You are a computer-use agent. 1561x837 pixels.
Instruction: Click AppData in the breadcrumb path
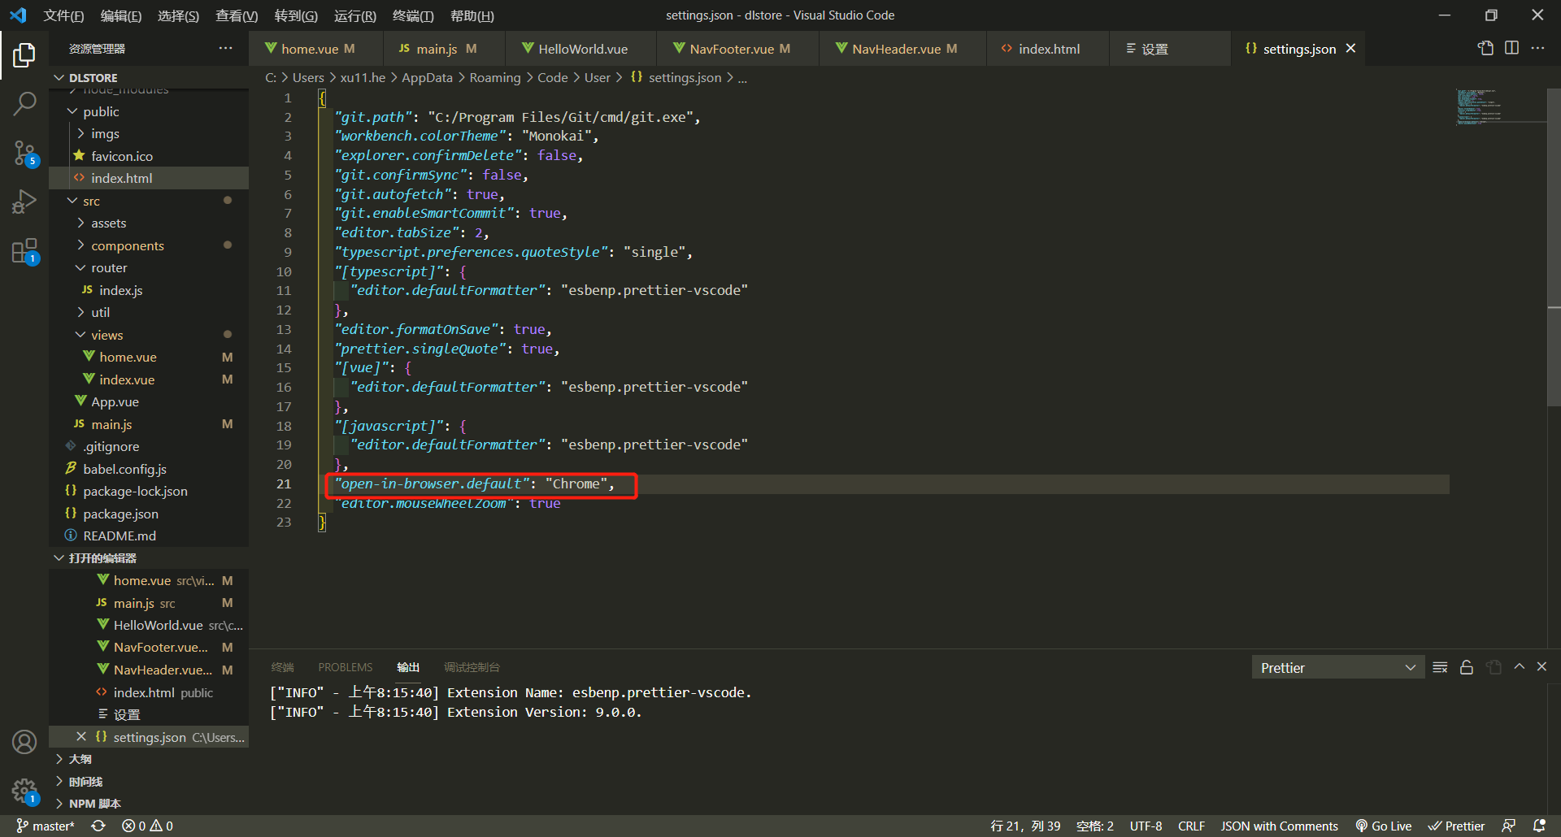pyautogui.click(x=427, y=78)
